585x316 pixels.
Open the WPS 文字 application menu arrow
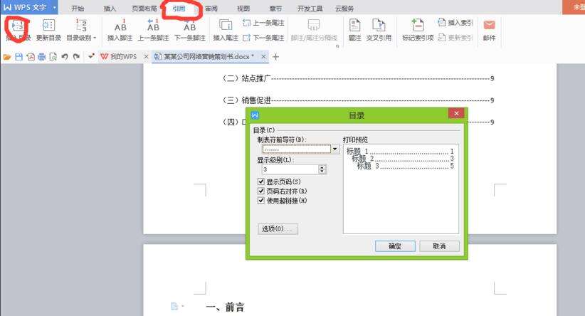55,7
